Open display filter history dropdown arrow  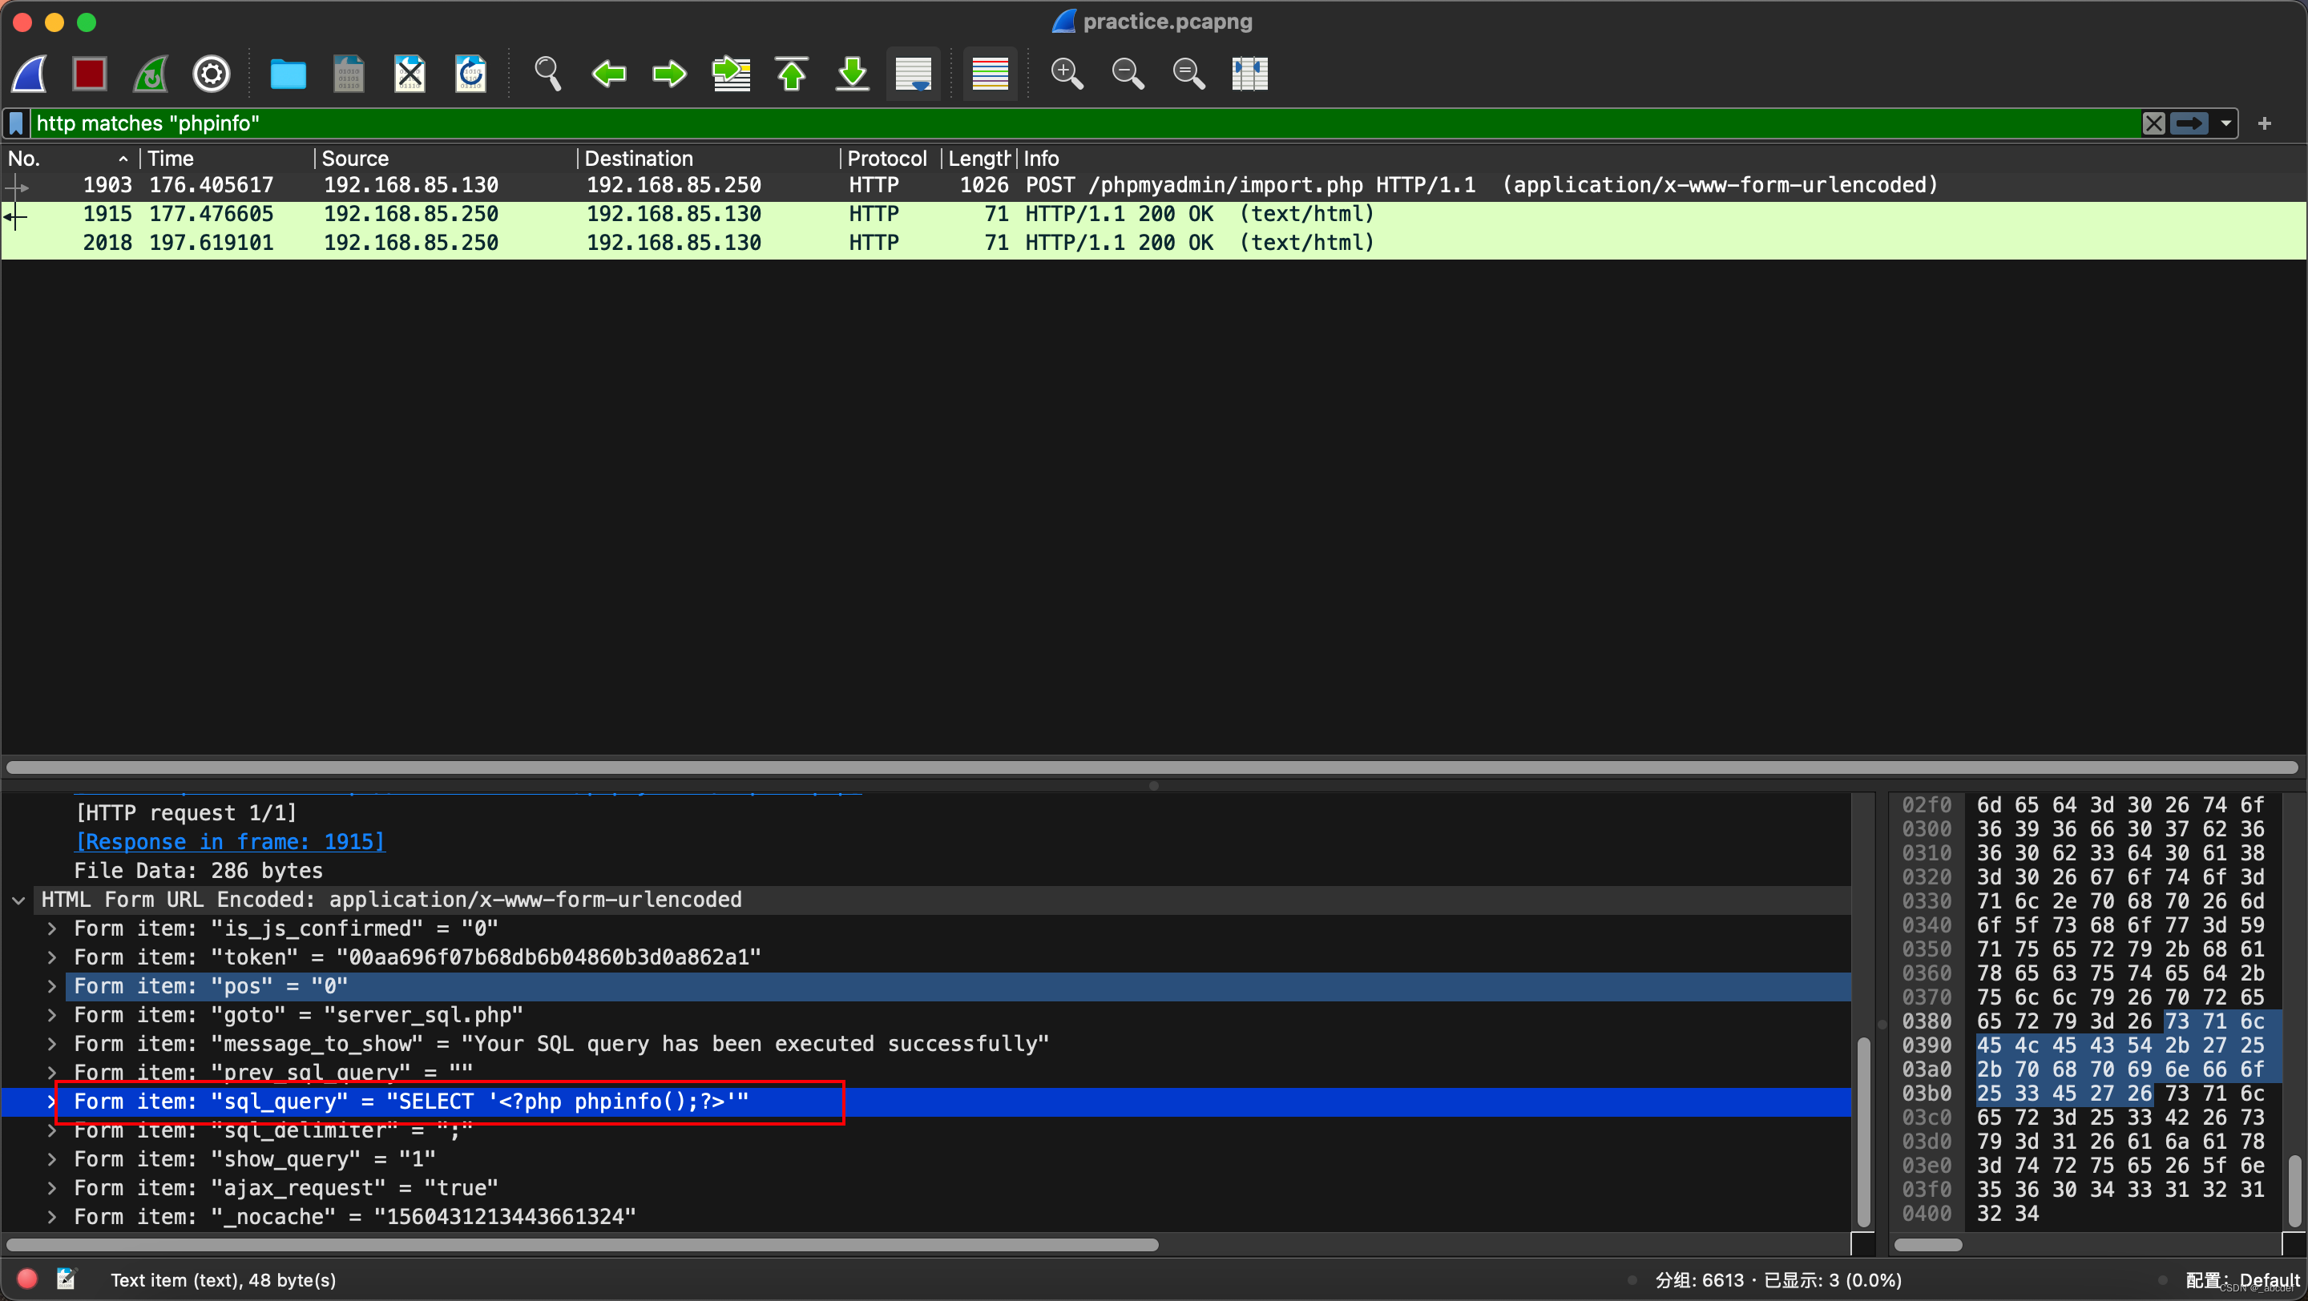[2225, 123]
